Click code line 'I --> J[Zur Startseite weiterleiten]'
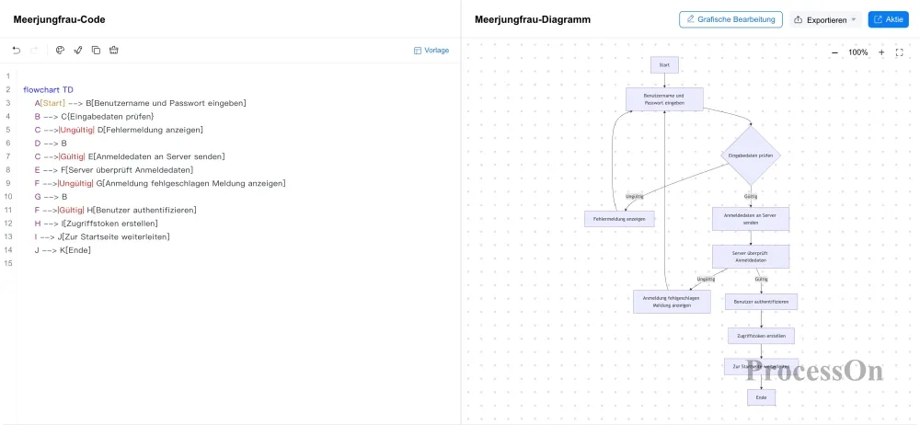The width and height of the screenshot is (920, 425). pos(102,236)
